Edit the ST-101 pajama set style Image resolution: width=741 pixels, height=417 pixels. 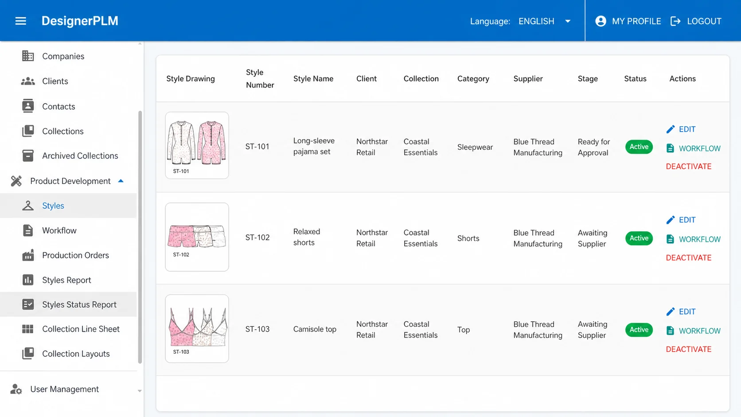(x=681, y=129)
